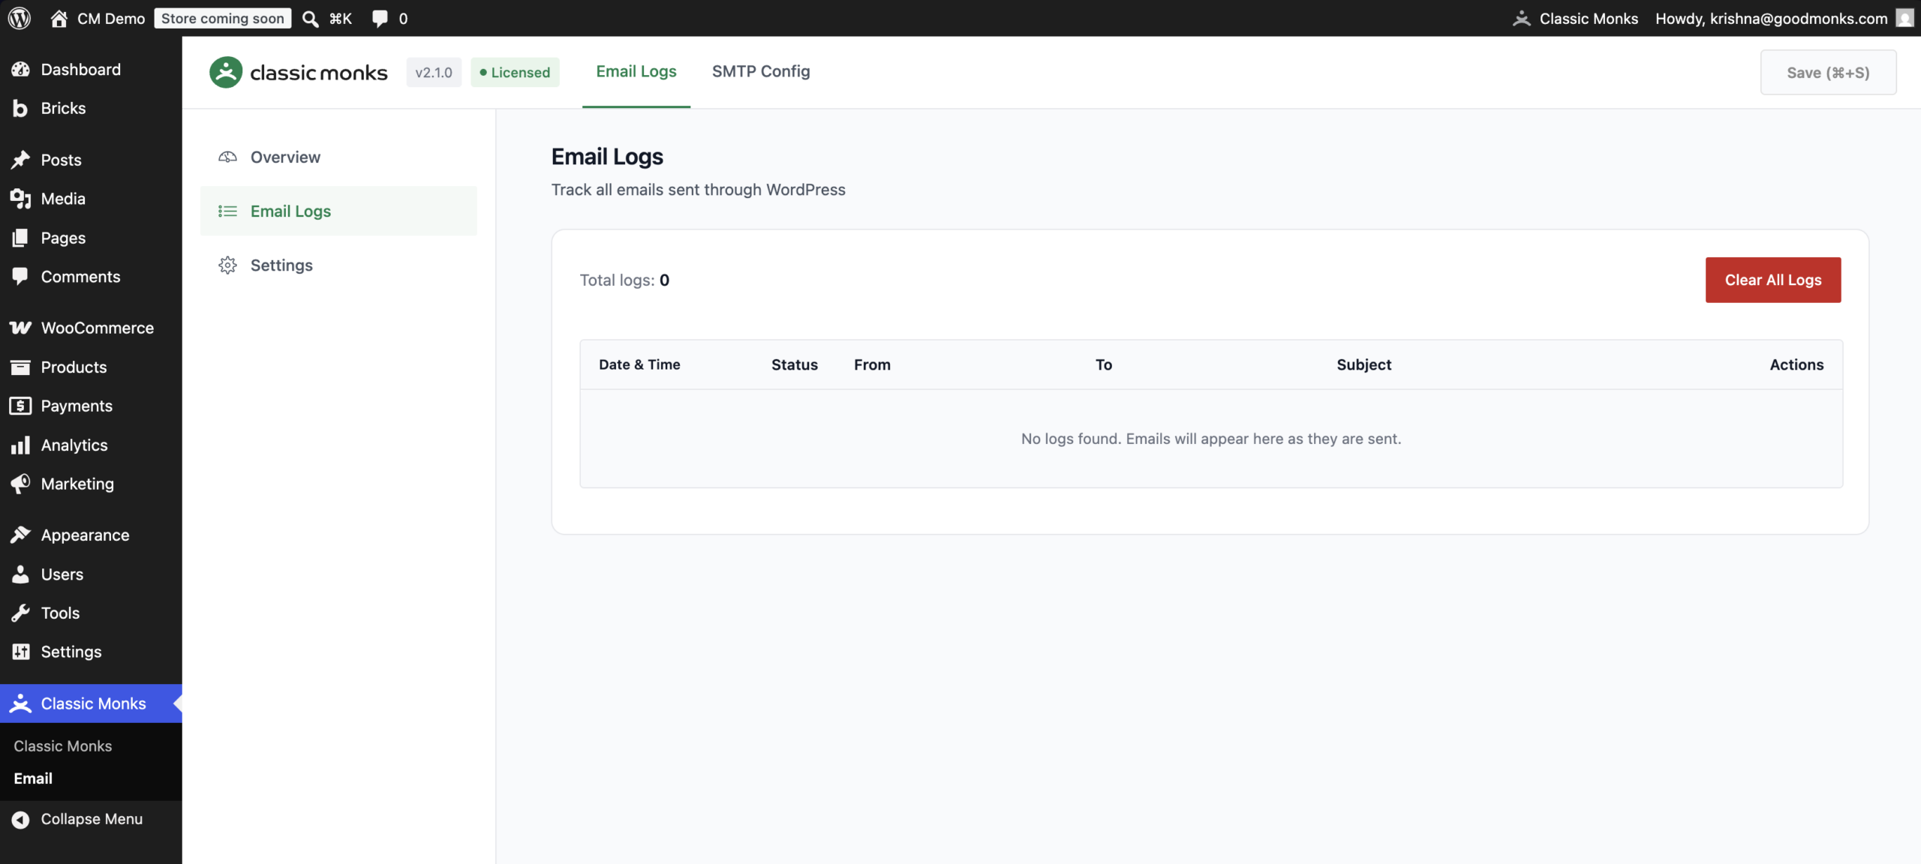The image size is (1921, 864).
Task: Click the 'No logs found' message
Action: pos(1211,439)
